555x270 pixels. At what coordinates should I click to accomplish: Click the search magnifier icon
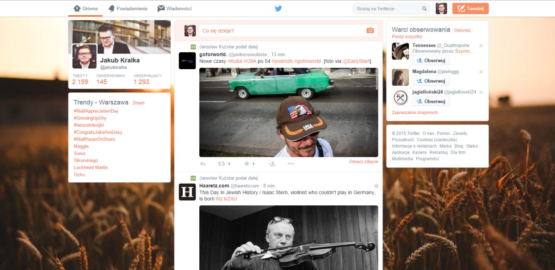point(424,8)
